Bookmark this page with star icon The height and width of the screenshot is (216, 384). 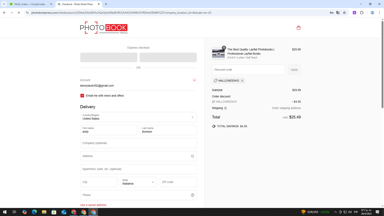point(345,13)
